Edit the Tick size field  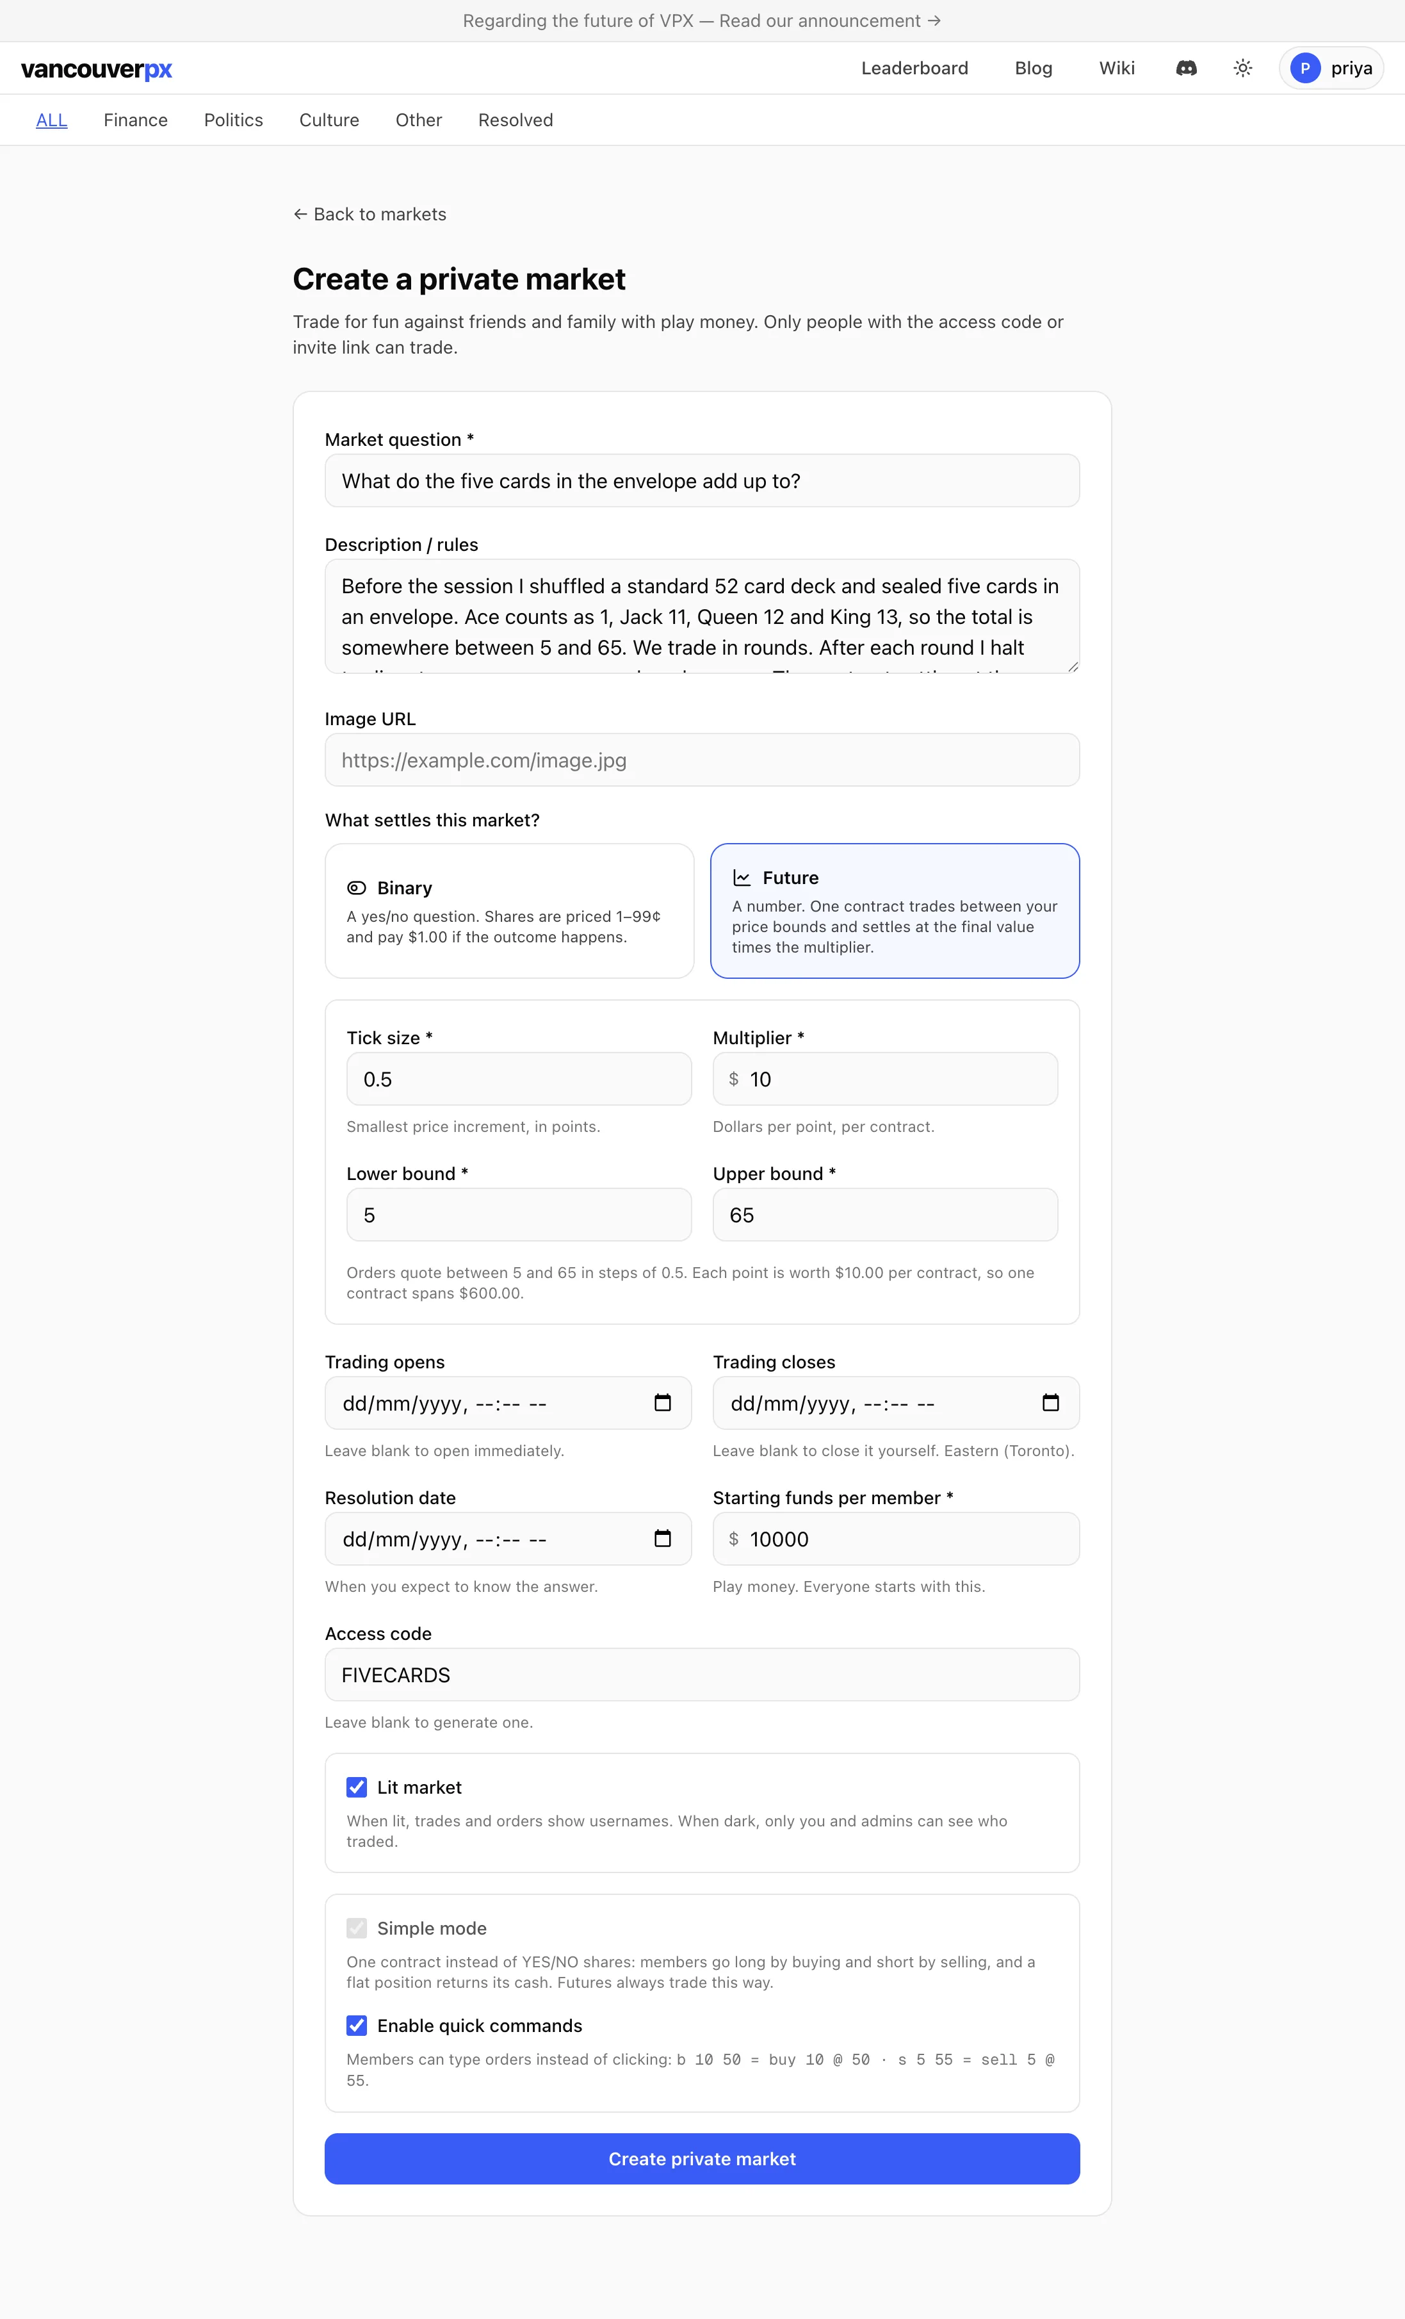[x=519, y=1079]
